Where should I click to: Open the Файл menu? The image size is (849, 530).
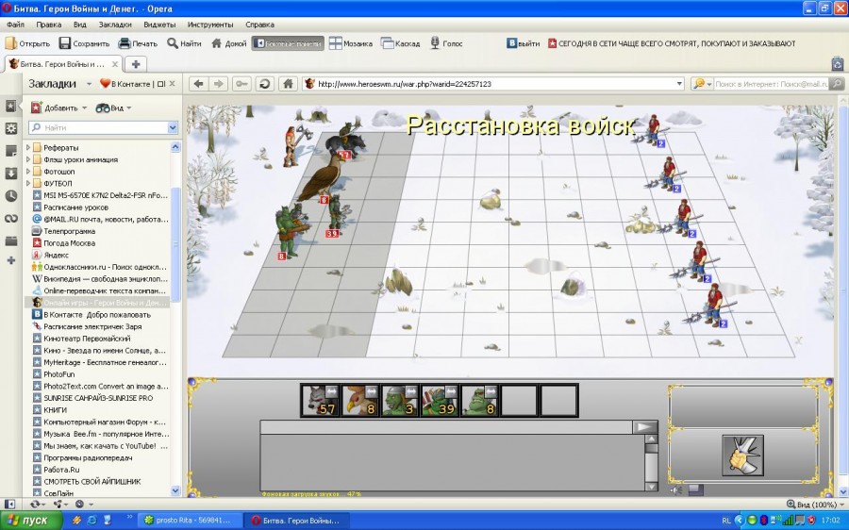point(15,25)
